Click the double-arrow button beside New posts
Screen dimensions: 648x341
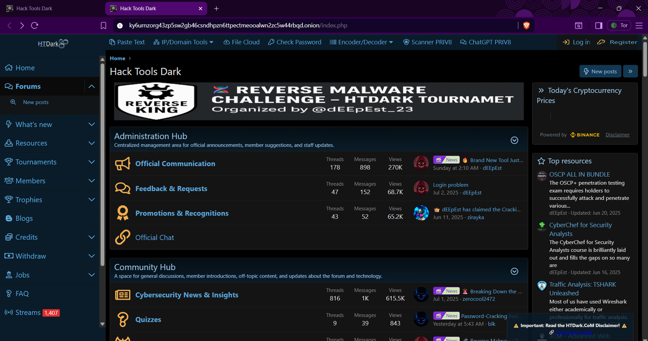(630, 71)
